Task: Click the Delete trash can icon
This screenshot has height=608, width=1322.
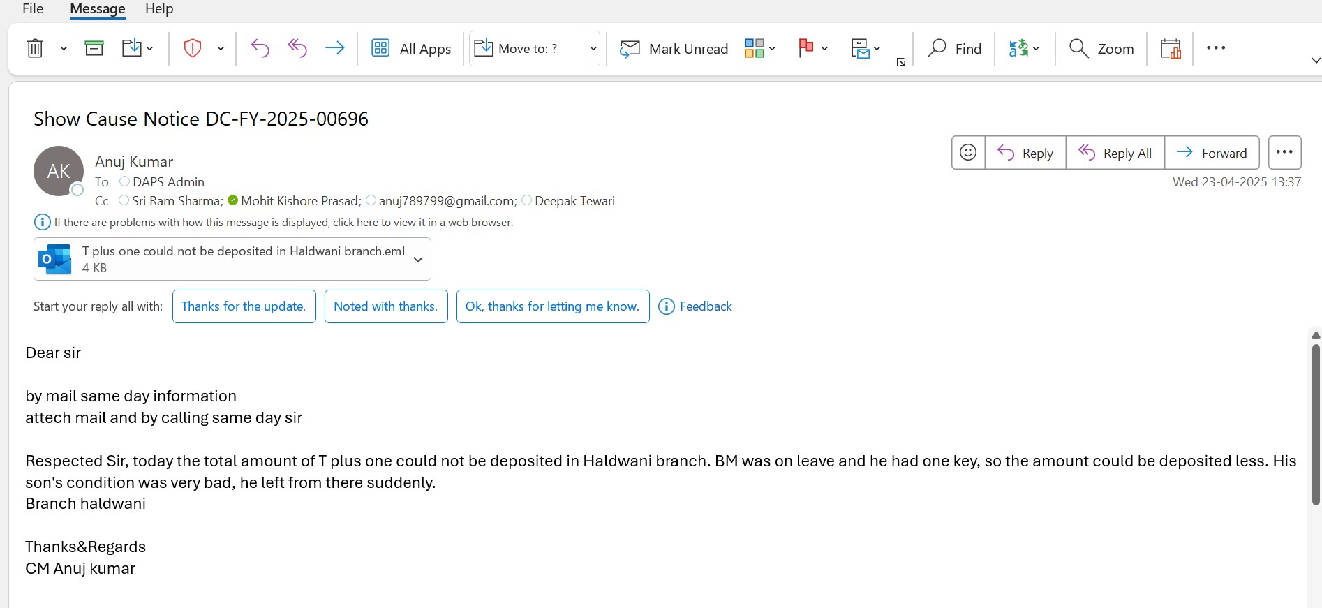Action: [x=35, y=48]
